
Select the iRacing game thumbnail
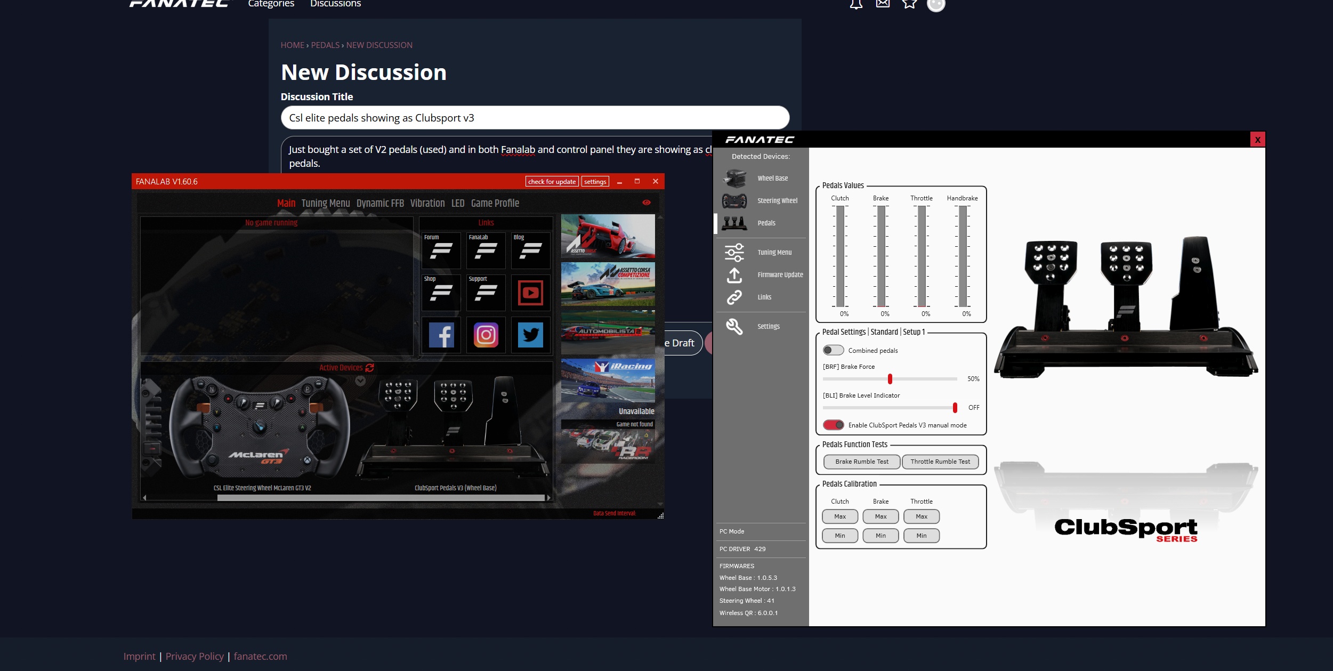(x=608, y=381)
